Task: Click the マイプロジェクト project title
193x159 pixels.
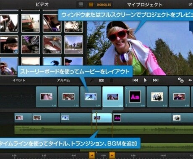Action: pos(145,5)
